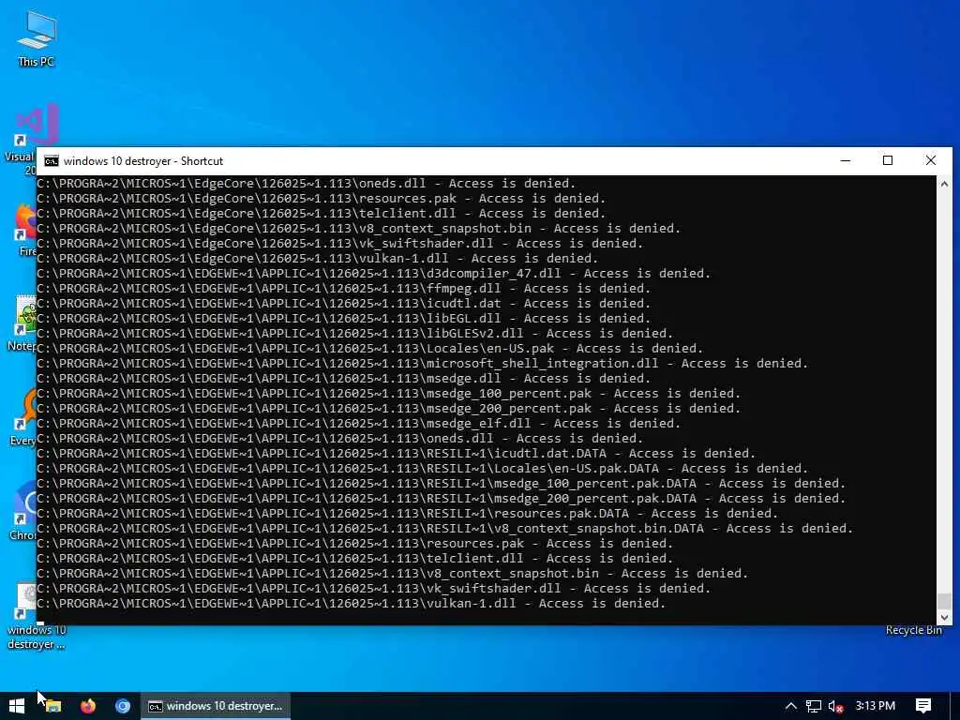Open the This PC desktop icon
Image resolution: width=960 pixels, height=720 pixels.
[37, 38]
